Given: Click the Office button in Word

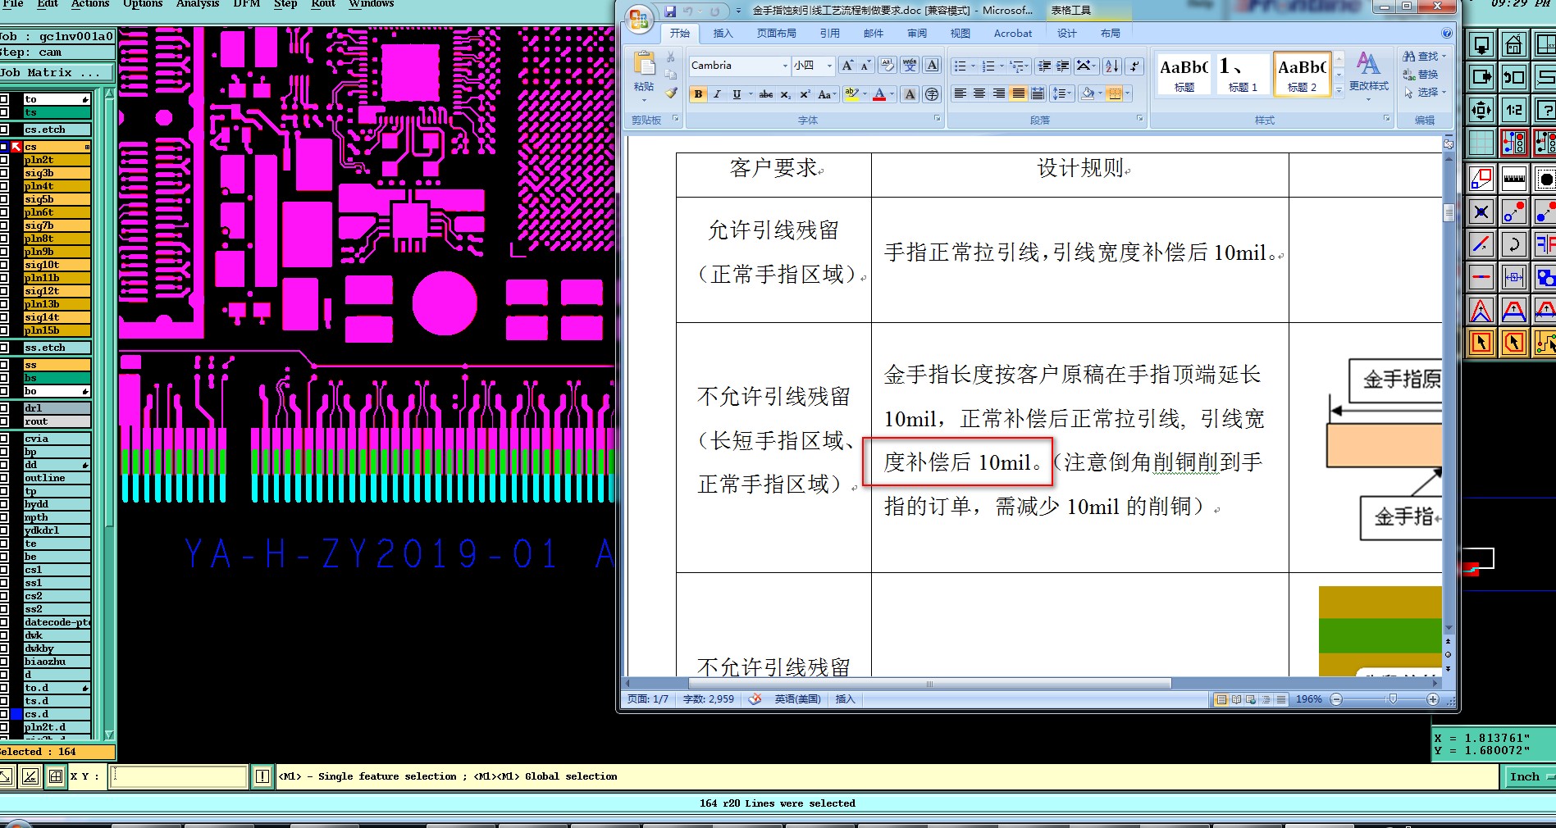Looking at the screenshot, I should [x=639, y=17].
